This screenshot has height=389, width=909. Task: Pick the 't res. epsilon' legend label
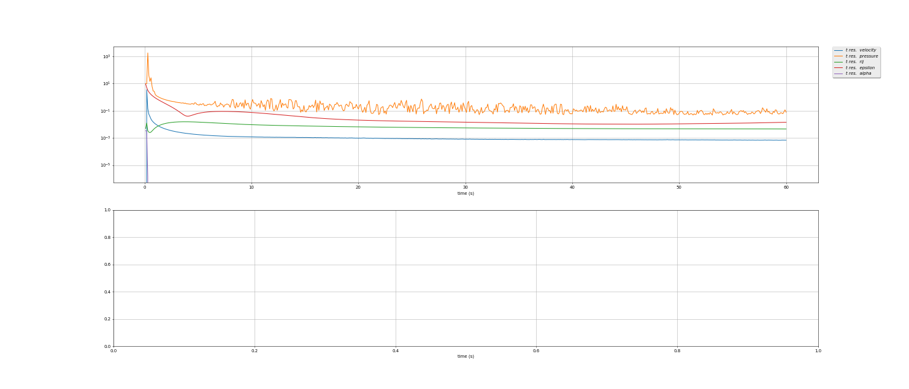pos(860,68)
